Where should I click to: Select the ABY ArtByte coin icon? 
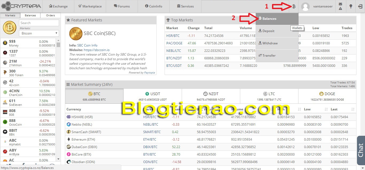tap(5, 152)
